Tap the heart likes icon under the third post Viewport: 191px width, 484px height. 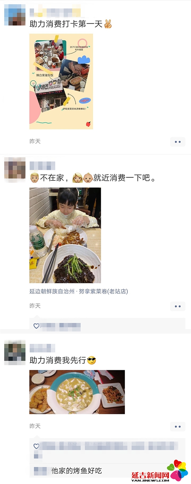pos(36,446)
